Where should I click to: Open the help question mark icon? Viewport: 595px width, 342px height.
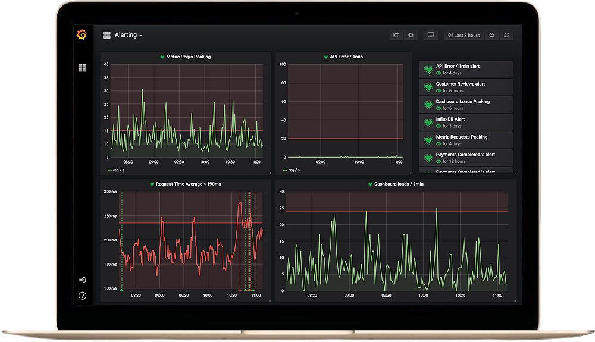[82, 296]
